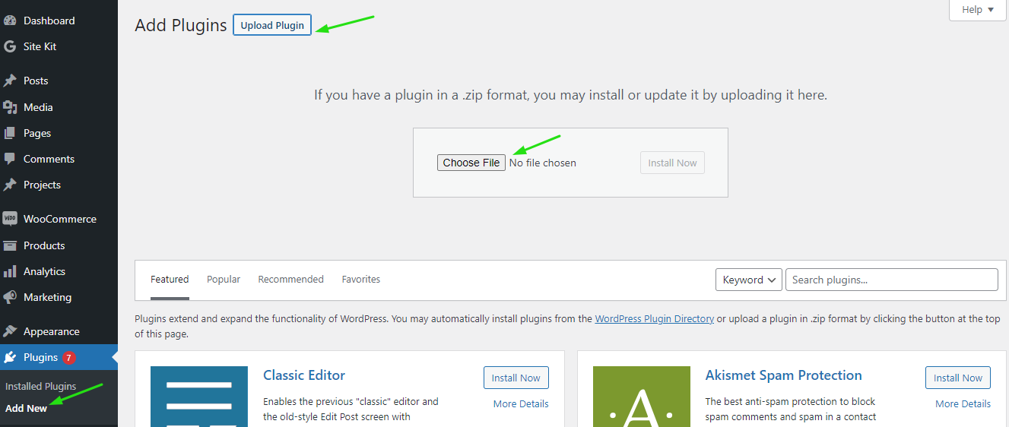Screen dimensions: 1009x427
Task: Click the Posts pushpin icon
Action: 10,81
